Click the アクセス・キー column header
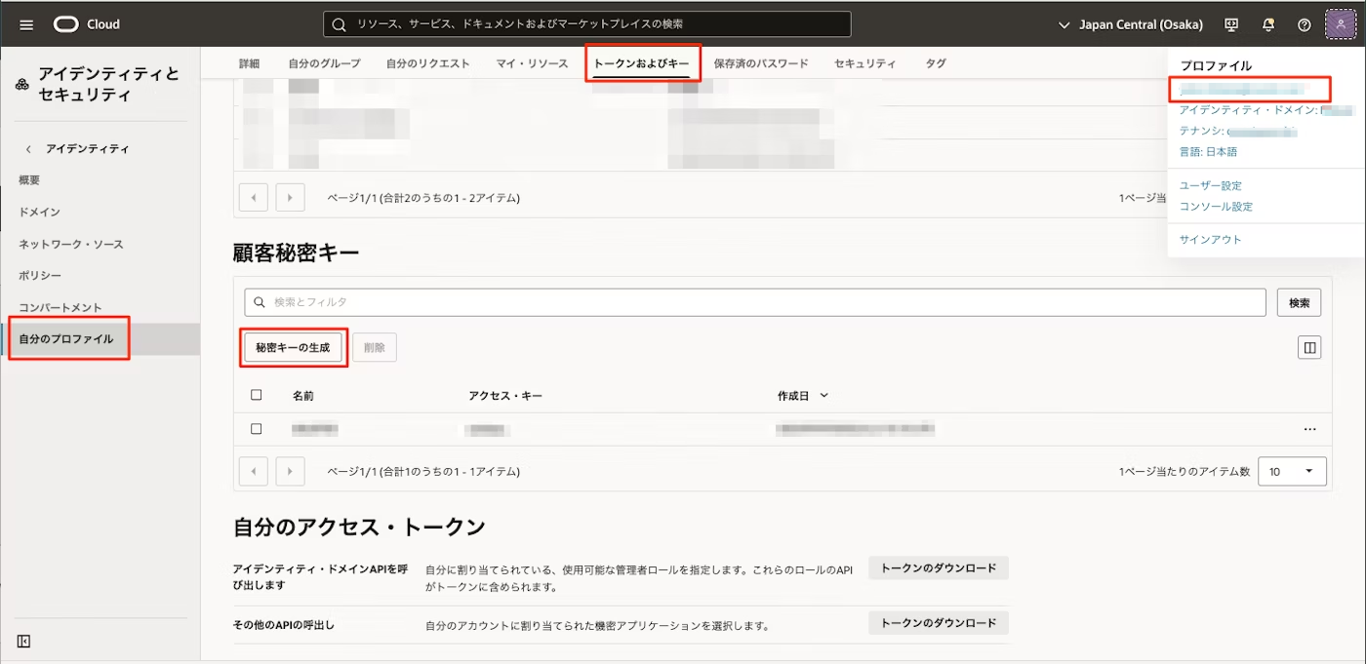 pos(505,396)
